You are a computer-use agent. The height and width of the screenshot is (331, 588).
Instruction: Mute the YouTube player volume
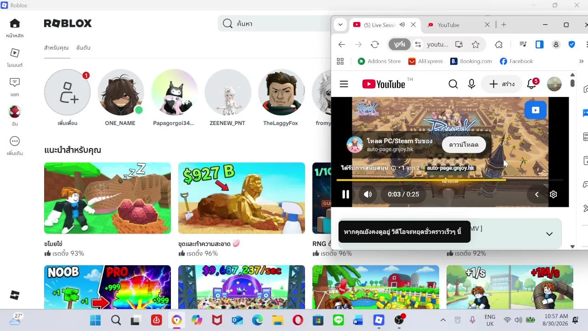click(x=368, y=194)
